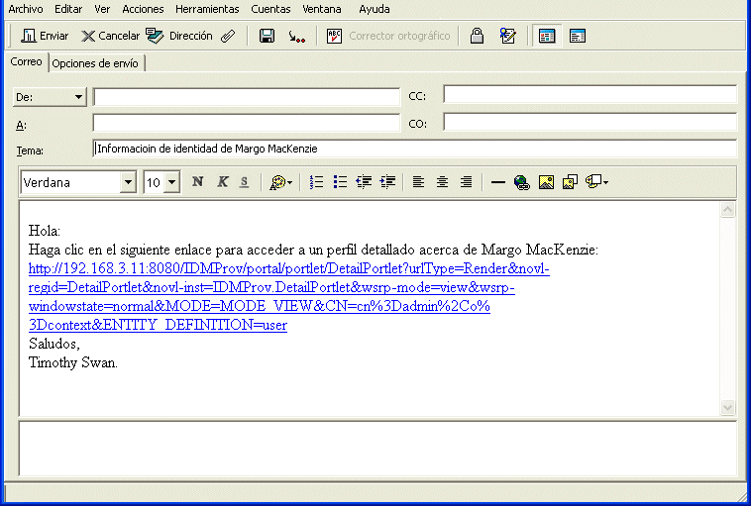Viewport: 751px width, 506px height.
Task: Click the background image icon
Action: pos(570,182)
